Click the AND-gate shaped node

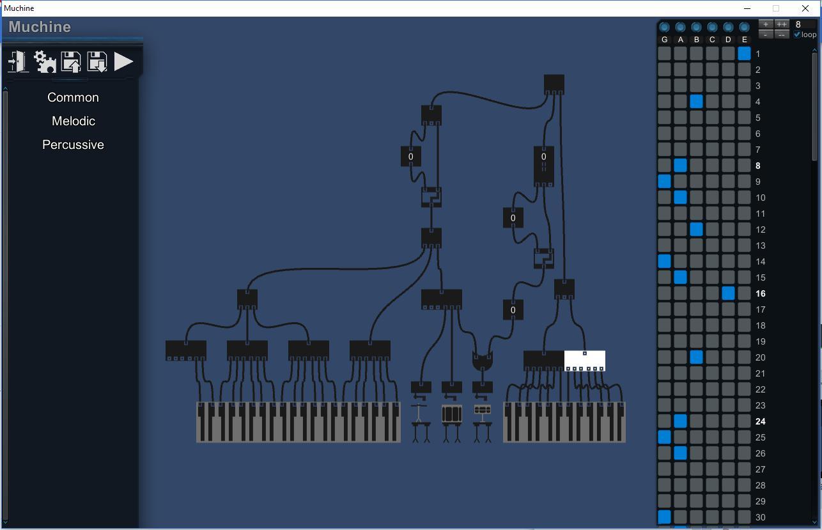(x=483, y=361)
